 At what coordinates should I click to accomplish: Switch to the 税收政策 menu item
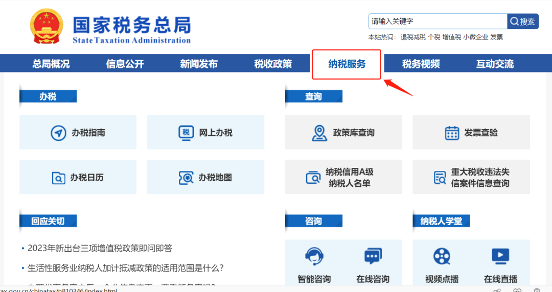[x=273, y=64]
